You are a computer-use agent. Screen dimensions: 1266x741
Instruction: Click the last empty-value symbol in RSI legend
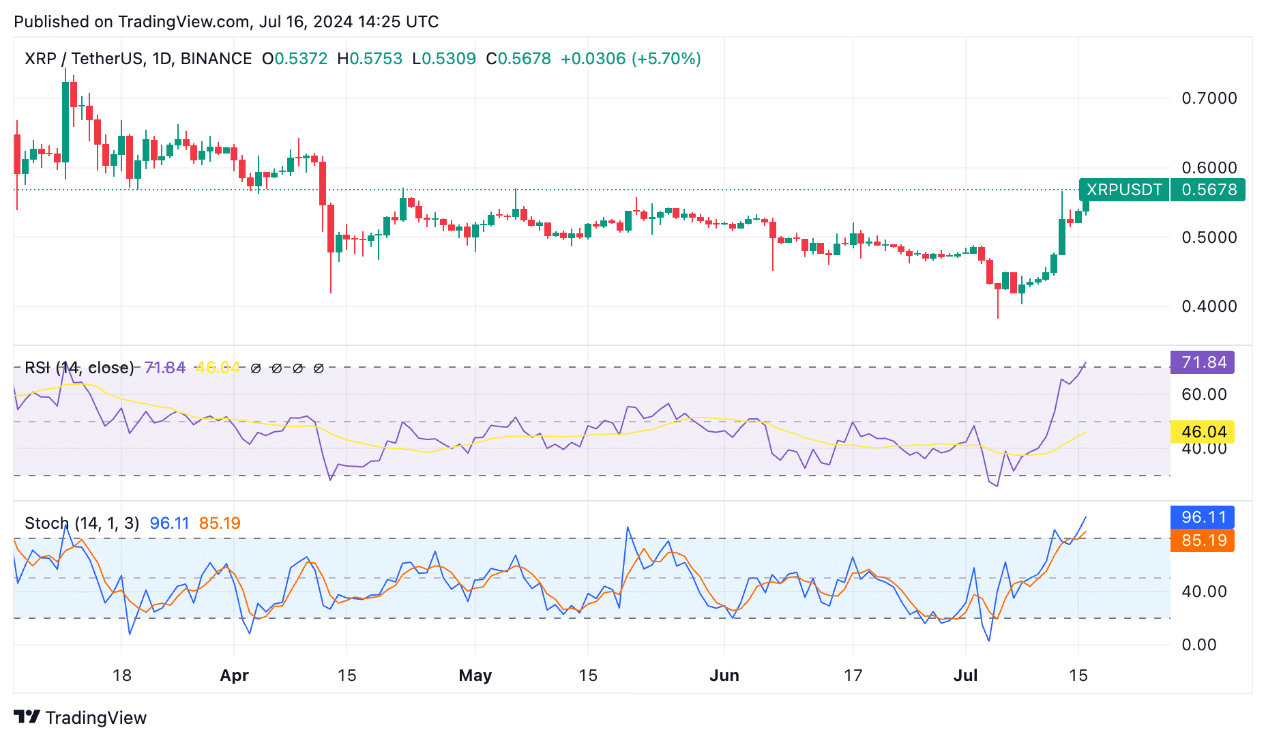(319, 368)
